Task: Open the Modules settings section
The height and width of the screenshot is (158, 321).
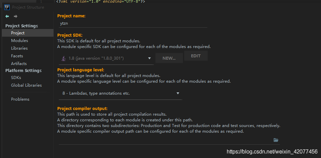Action: tap(19, 41)
